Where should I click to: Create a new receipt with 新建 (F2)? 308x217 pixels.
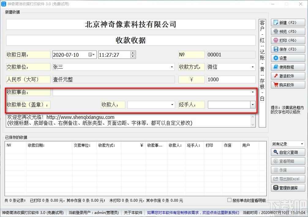287,22
